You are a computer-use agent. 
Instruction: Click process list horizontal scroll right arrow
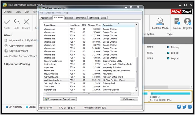(133, 94)
